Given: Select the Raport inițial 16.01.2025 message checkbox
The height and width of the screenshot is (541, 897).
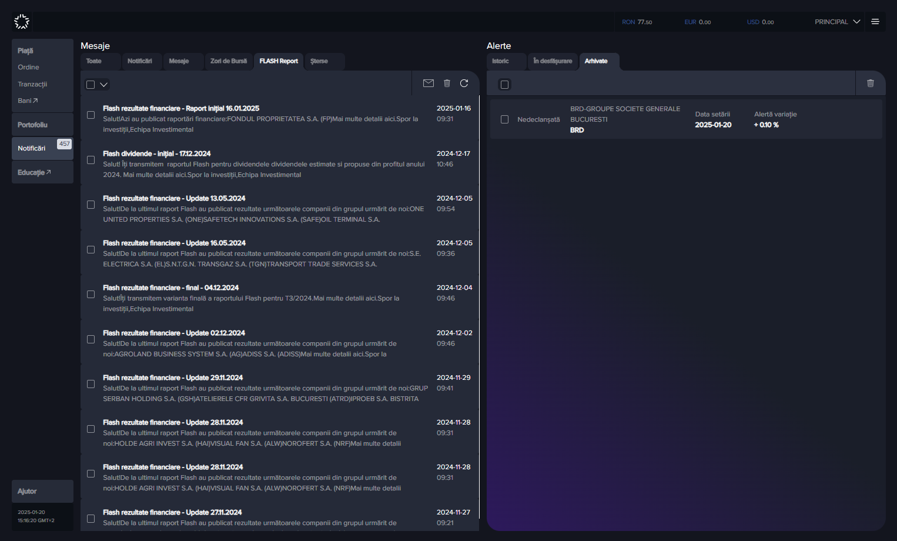Looking at the screenshot, I should [91, 115].
